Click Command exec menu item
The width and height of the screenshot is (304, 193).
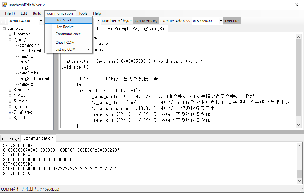pos(68,34)
